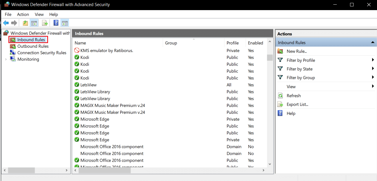Click the Inbound Rules heading above the rules list

coord(89,34)
